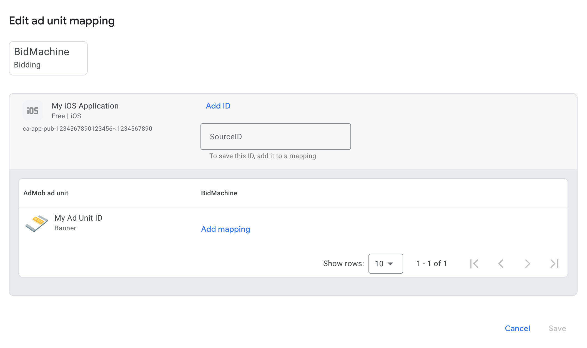Open the Show rows dropdown
The height and width of the screenshot is (348, 587).
coord(385,264)
